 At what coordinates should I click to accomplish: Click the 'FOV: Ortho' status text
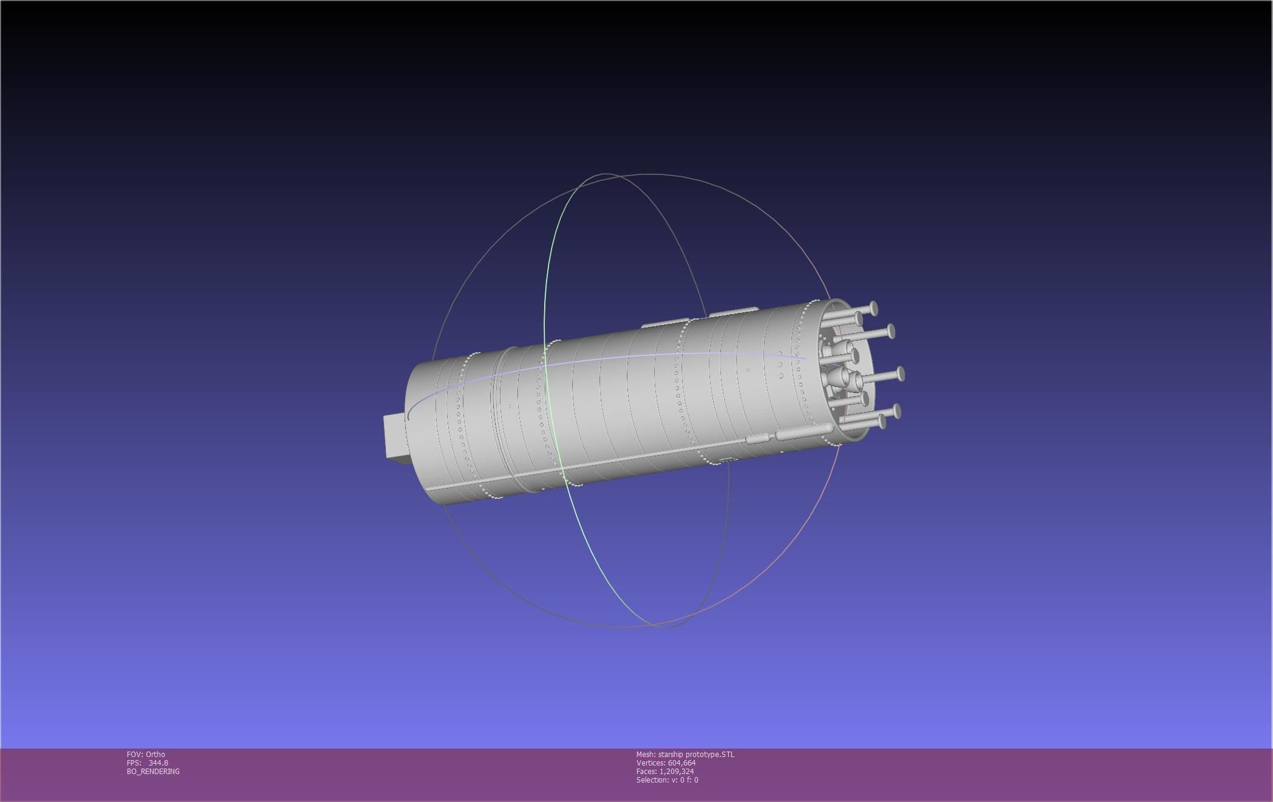(146, 754)
